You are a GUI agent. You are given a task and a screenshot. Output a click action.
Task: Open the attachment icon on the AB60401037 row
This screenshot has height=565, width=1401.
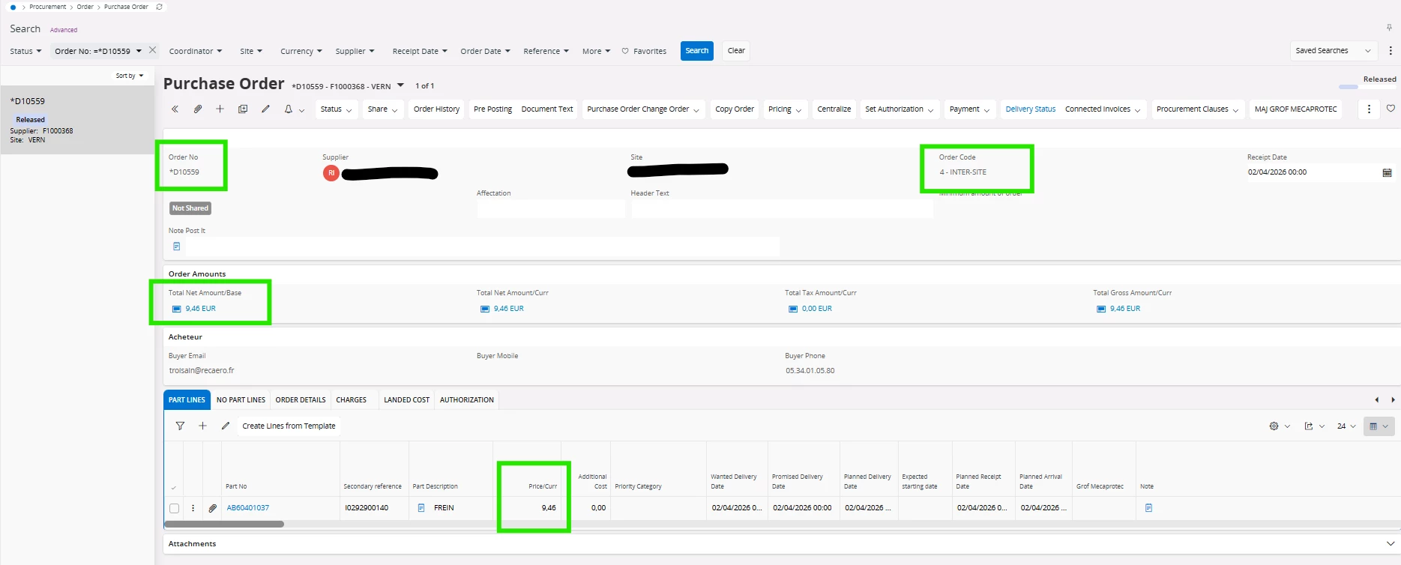tap(212, 508)
